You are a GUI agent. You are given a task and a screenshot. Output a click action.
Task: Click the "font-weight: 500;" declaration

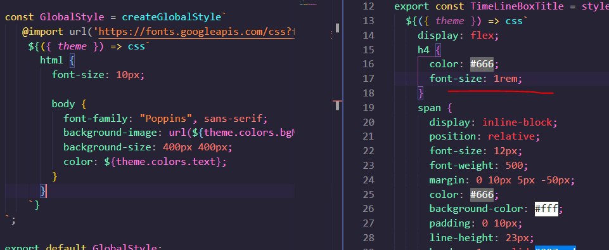pos(479,166)
